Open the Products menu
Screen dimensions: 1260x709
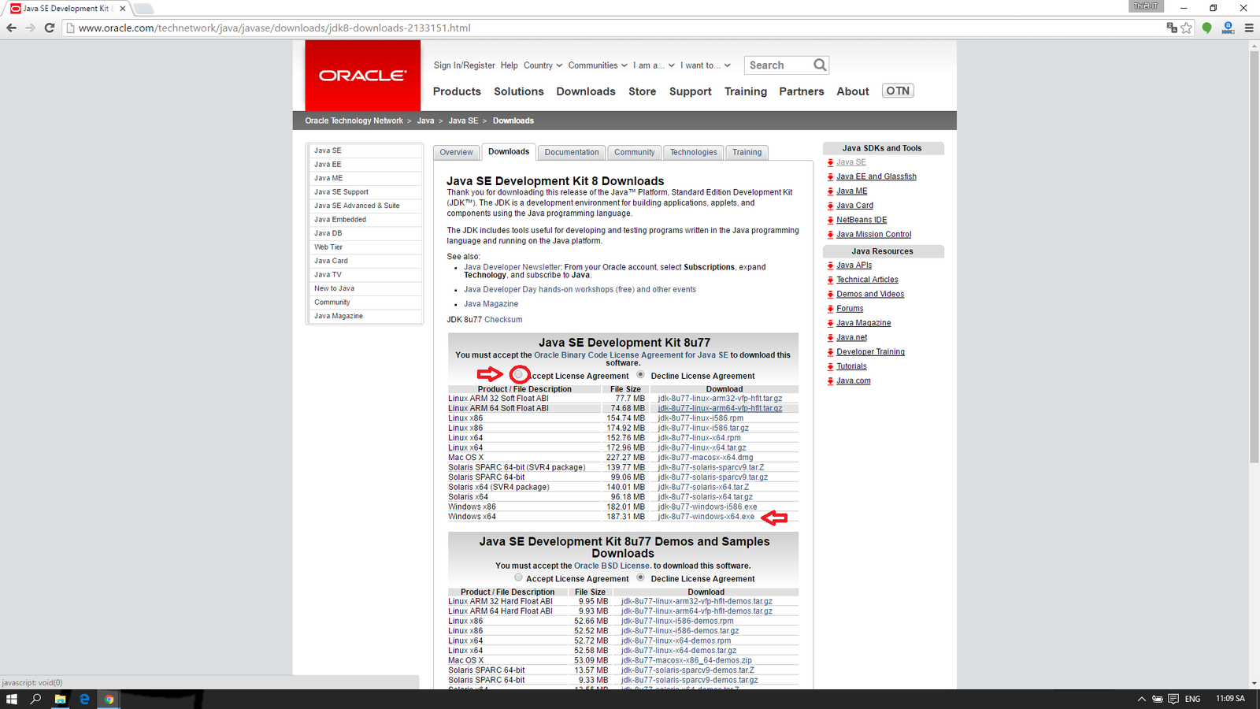(x=457, y=91)
